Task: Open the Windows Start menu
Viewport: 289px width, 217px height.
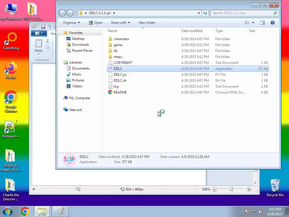Action: 7,211
